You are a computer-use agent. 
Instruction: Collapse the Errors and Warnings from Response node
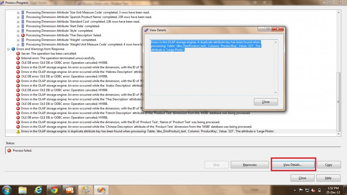pos(8,49)
